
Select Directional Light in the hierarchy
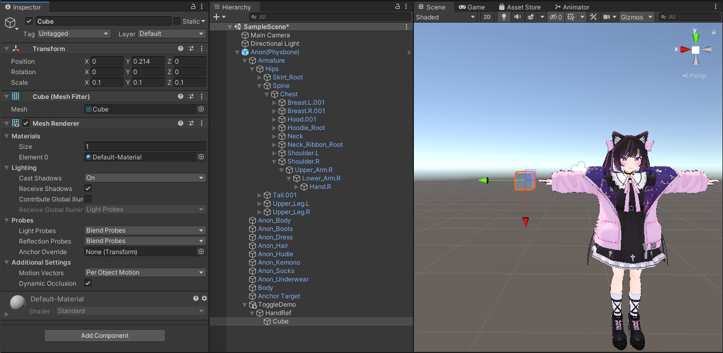tap(275, 44)
